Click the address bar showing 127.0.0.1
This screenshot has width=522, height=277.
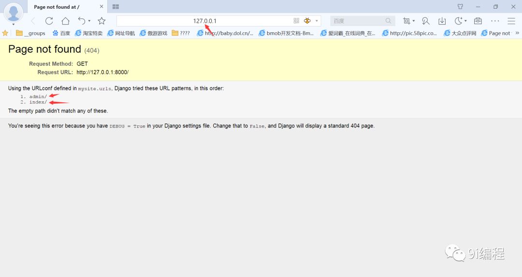[x=204, y=21]
